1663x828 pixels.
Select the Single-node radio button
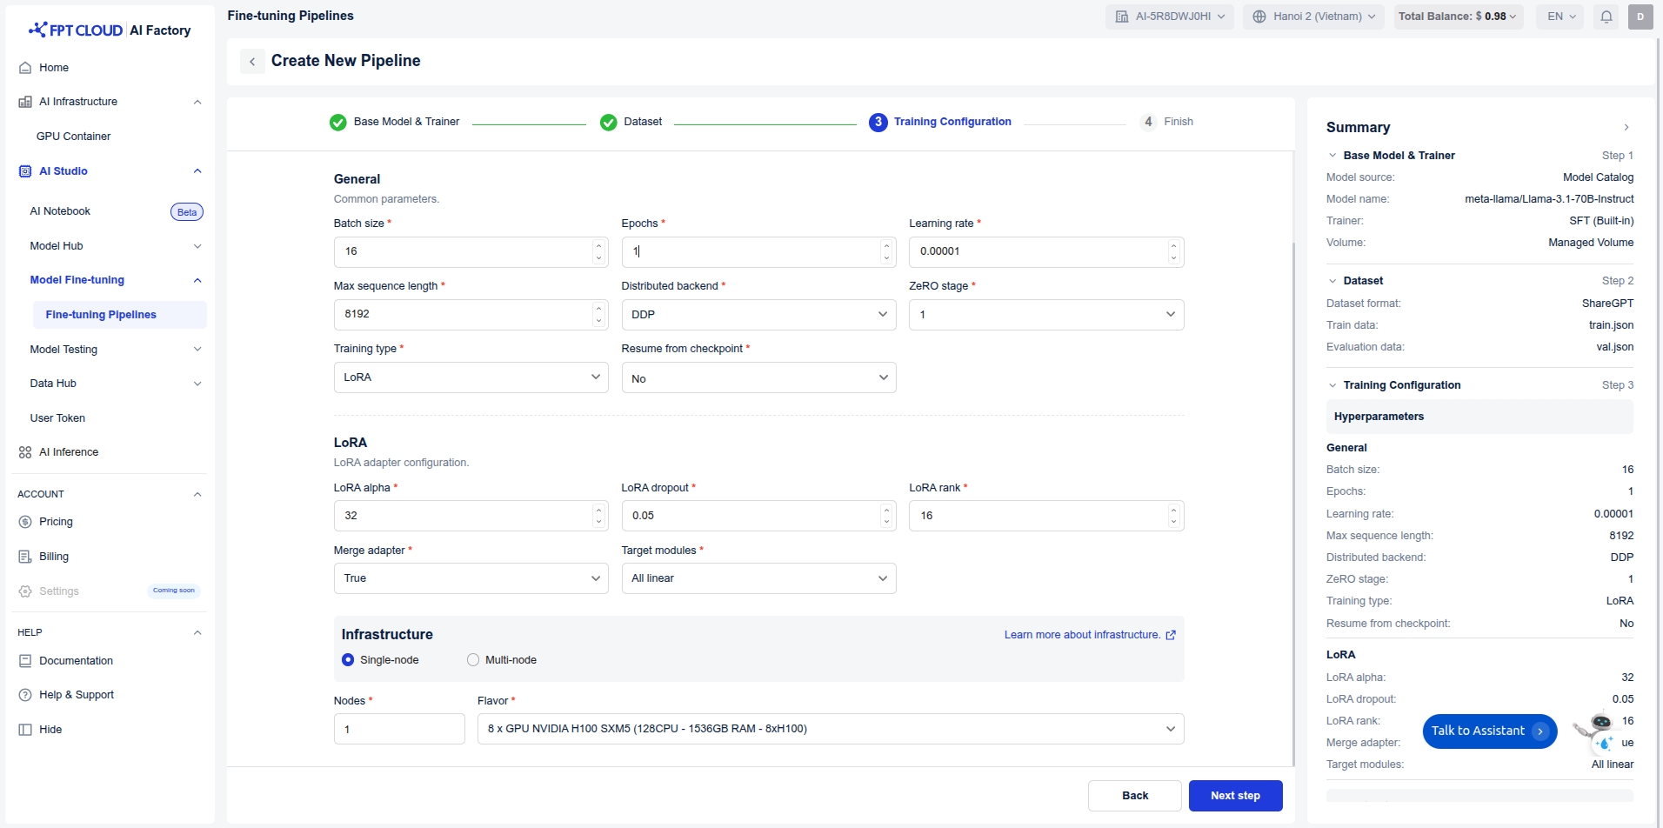(x=348, y=660)
